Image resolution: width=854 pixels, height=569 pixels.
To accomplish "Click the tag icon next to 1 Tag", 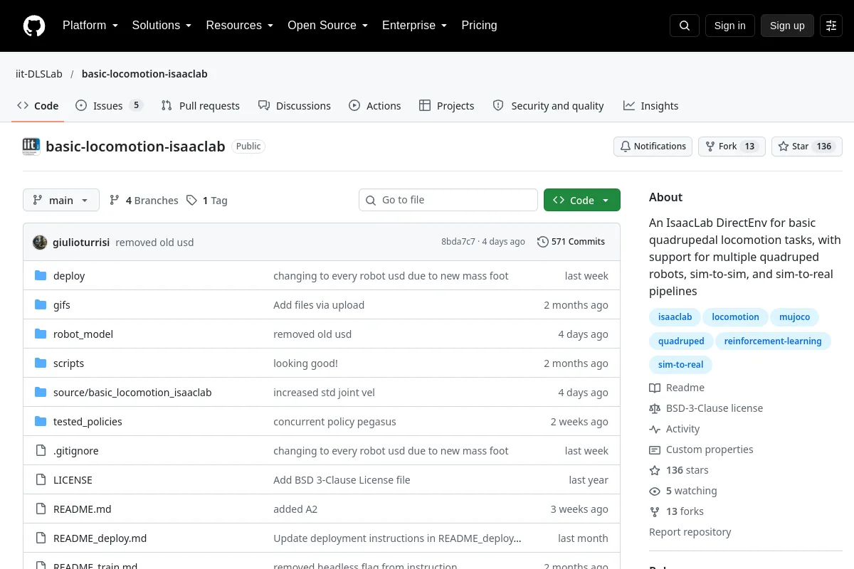I will click(x=191, y=201).
